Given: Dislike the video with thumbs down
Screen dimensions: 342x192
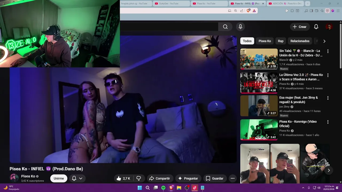Looking at the screenshot, I should 139,178.
